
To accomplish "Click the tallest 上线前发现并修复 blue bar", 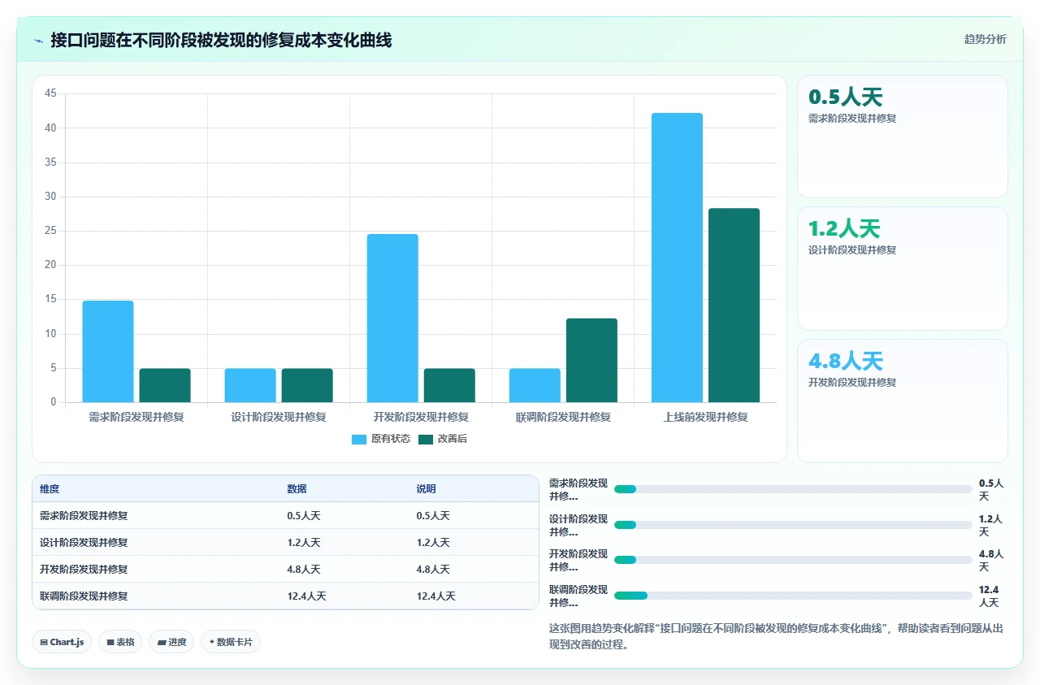I will click(677, 258).
